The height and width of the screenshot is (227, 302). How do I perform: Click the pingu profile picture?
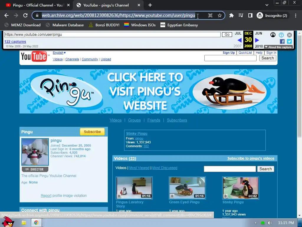point(35,152)
